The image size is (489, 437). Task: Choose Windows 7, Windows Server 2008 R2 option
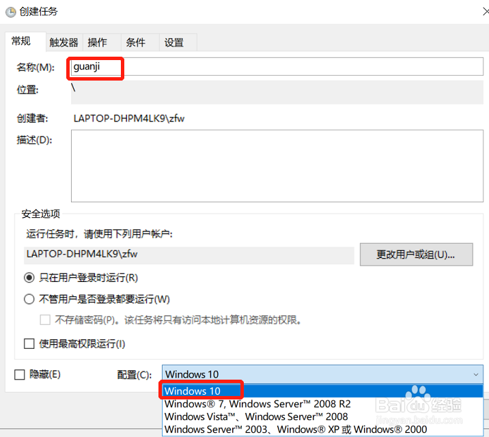322,404
